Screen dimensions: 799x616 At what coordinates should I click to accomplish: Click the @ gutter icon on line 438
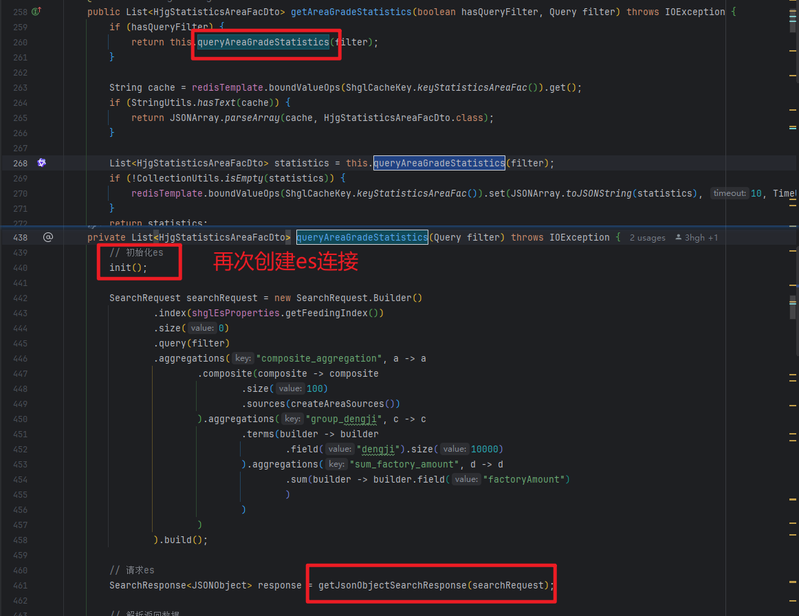47,237
